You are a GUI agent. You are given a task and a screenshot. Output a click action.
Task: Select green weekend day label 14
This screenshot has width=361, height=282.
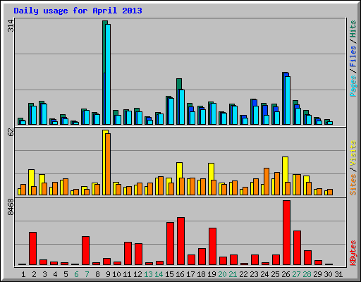pyautogui.click(x=159, y=274)
